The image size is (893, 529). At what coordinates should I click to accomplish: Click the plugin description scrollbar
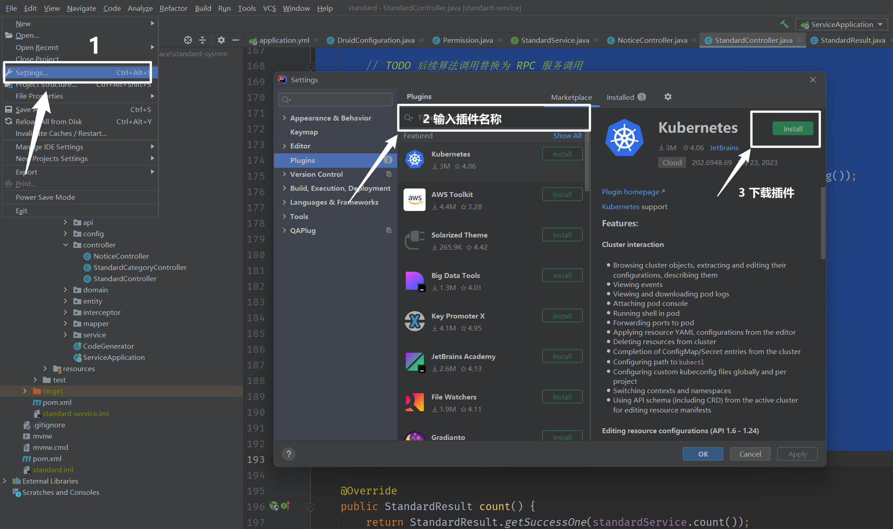(x=823, y=224)
